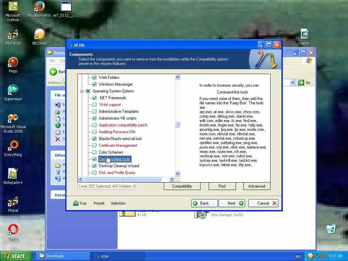
Task: Open Microsoft Visual Studio 2008 shortcut
Action: 13,123
